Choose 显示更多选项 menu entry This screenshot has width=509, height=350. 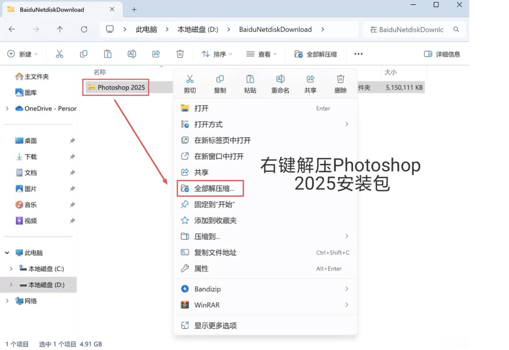click(x=265, y=326)
